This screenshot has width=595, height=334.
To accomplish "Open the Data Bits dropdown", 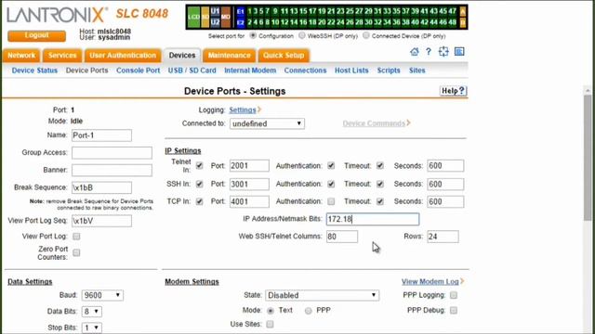I will pyautogui.click(x=91, y=312).
